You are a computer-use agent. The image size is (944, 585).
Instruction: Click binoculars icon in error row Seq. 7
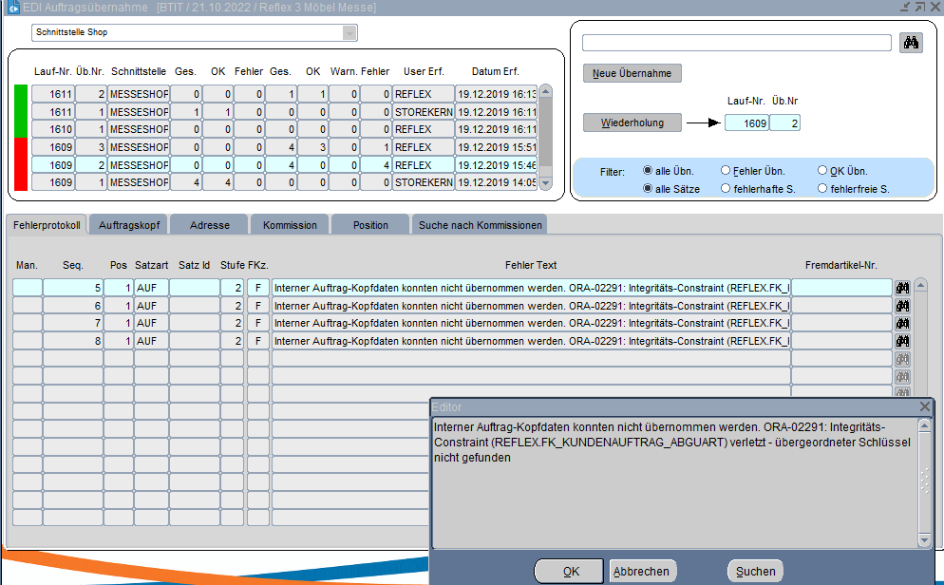click(x=903, y=323)
